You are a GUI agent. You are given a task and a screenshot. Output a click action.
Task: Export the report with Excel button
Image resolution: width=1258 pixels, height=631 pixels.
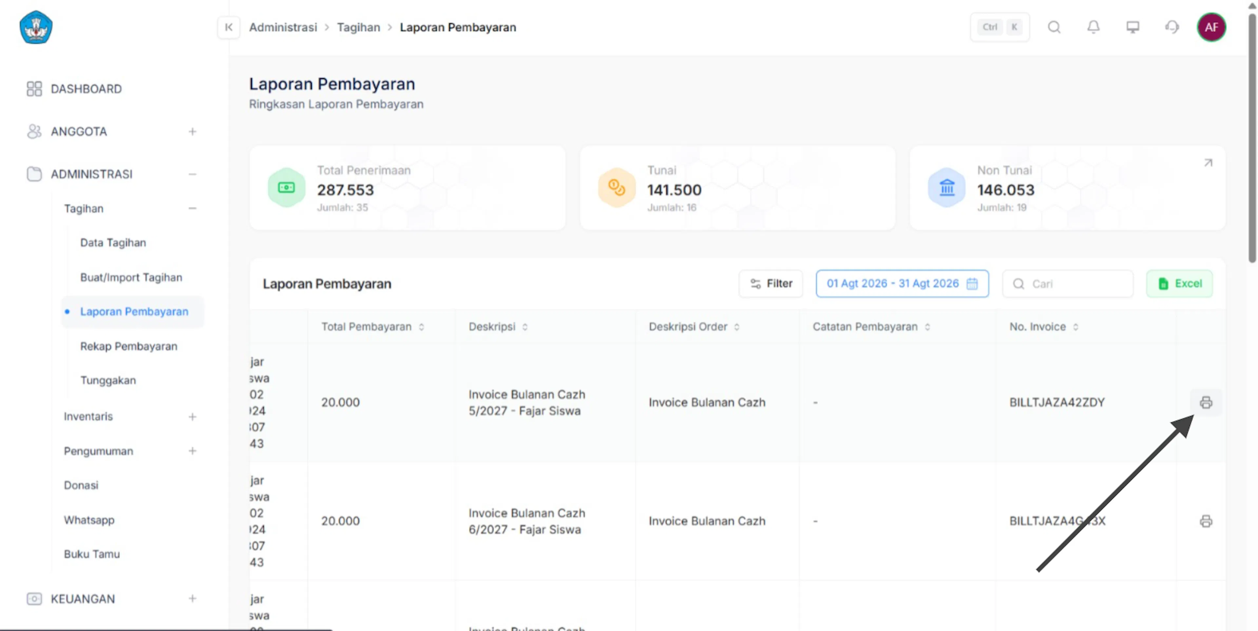click(1179, 284)
